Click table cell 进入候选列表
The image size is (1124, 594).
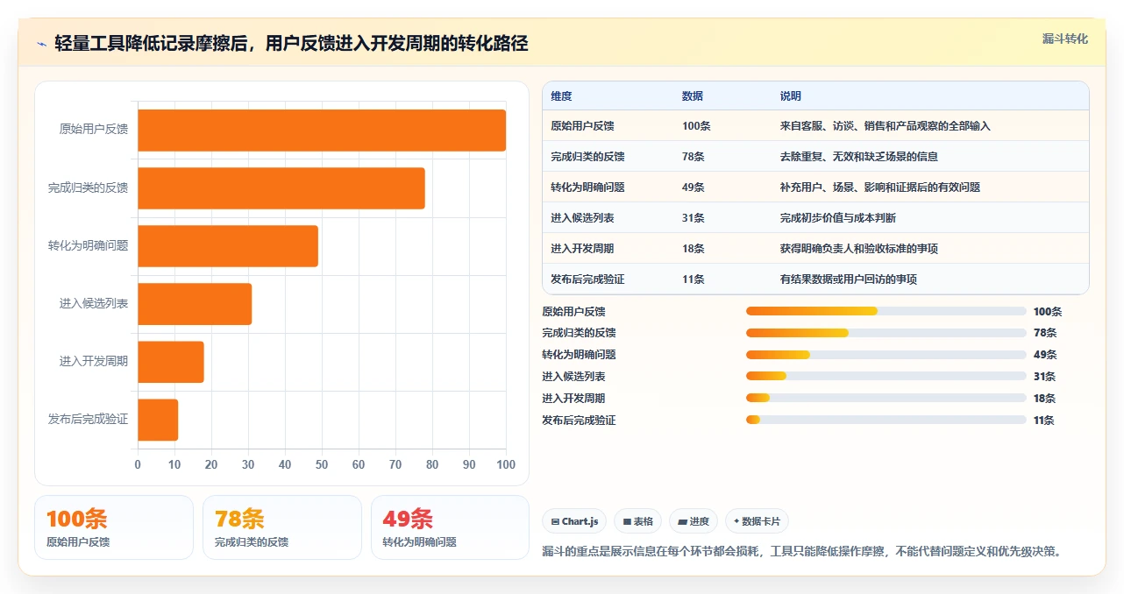582,218
